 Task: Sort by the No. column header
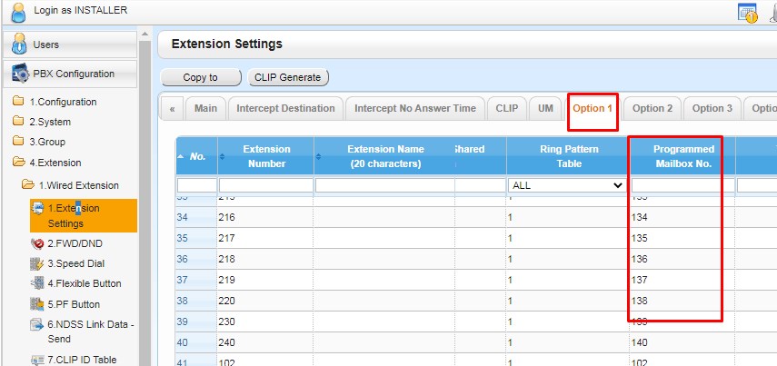point(196,156)
